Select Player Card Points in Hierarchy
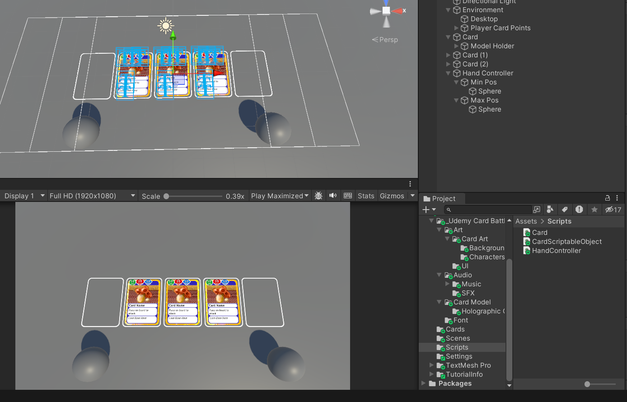The width and height of the screenshot is (627, 402). click(x=501, y=28)
